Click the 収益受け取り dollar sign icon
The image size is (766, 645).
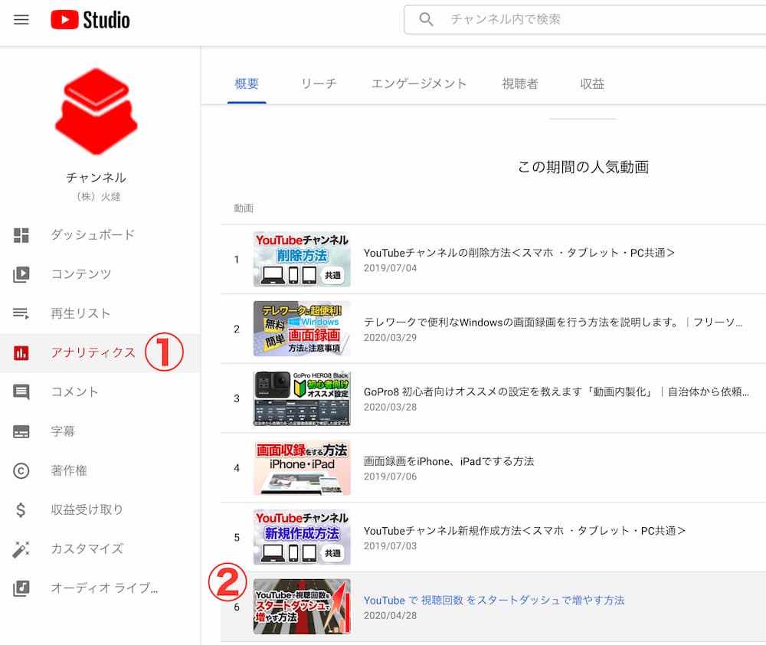(21, 509)
